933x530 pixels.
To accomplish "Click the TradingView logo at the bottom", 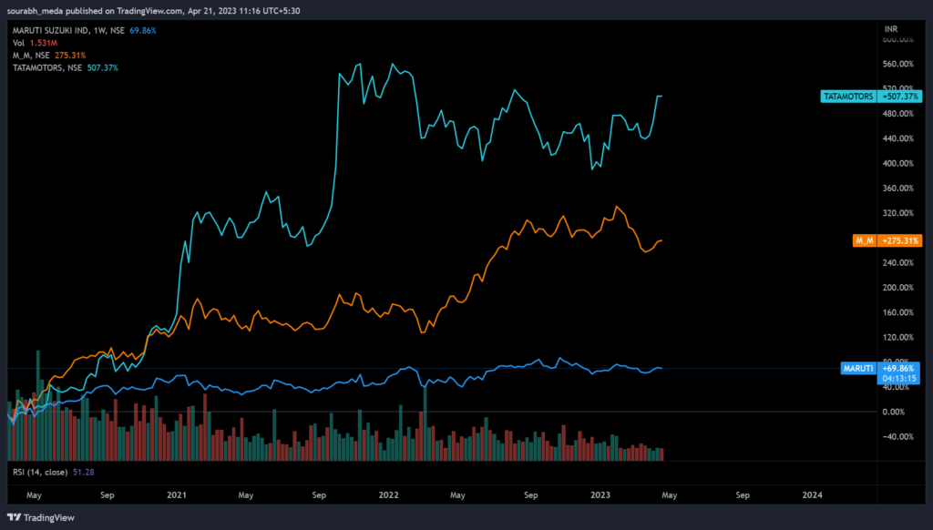I will (x=40, y=517).
